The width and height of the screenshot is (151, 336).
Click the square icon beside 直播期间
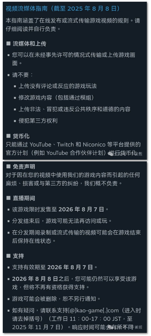pos(8,198)
